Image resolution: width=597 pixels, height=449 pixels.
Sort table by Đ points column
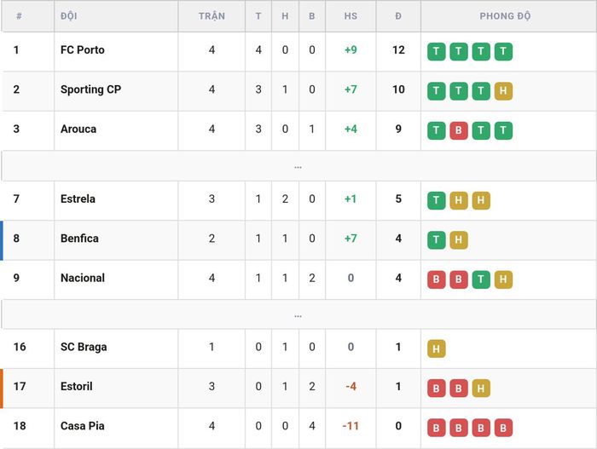pyautogui.click(x=398, y=16)
